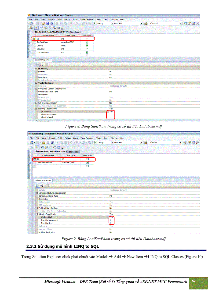Open the Any CPU platform dropdown
The height and width of the screenshot is (302, 219).
[x=141, y=23]
